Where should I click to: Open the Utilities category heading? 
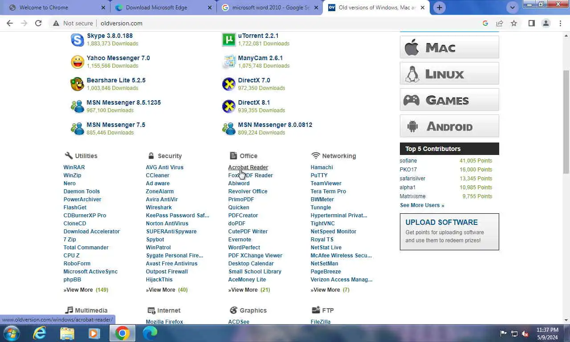point(86,156)
